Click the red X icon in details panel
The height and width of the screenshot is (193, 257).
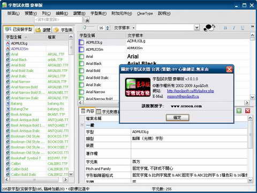click(x=247, y=111)
